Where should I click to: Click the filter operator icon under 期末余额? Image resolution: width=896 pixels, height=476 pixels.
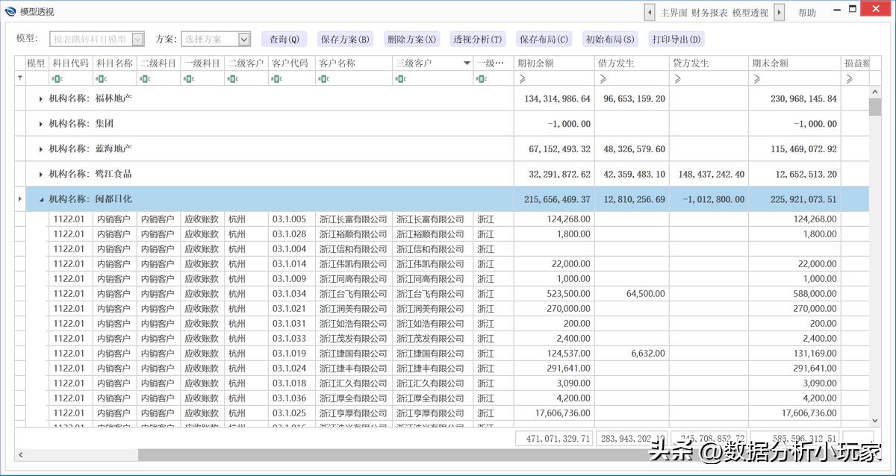click(x=756, y=78)
